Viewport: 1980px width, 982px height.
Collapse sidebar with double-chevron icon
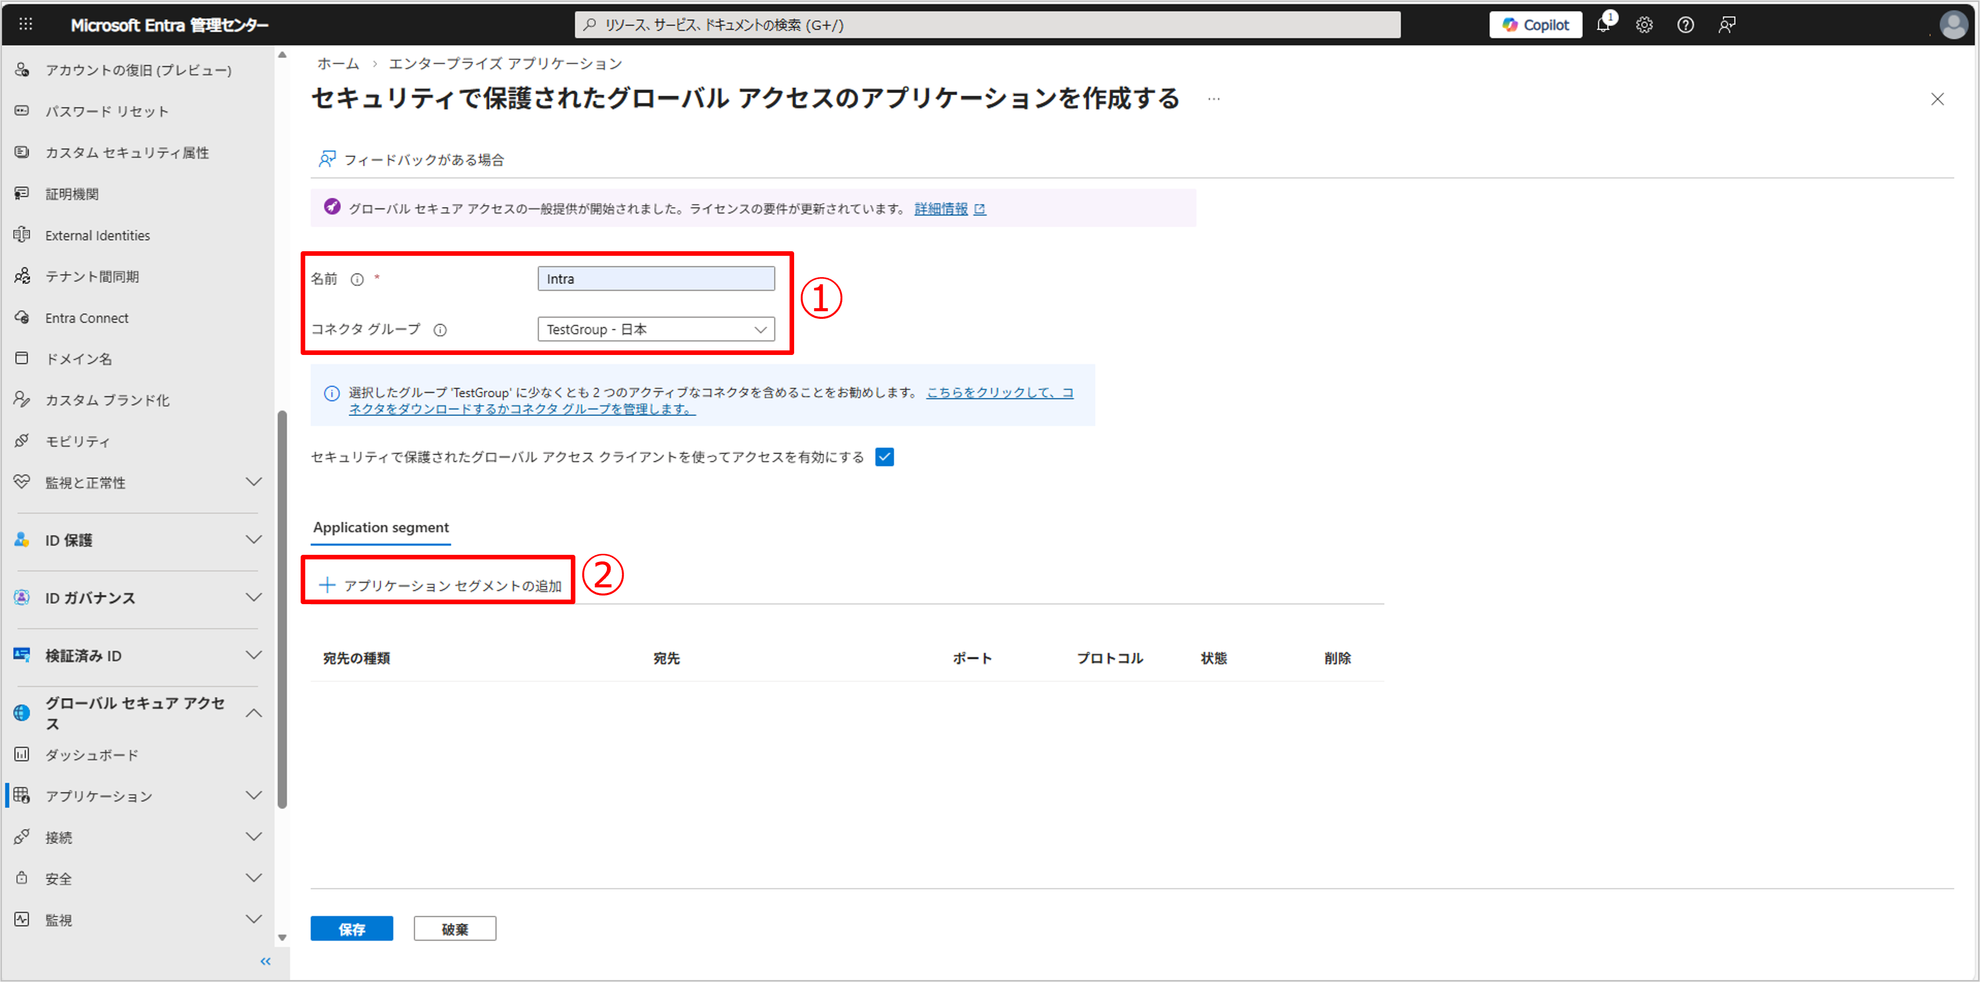click(265, 961)
